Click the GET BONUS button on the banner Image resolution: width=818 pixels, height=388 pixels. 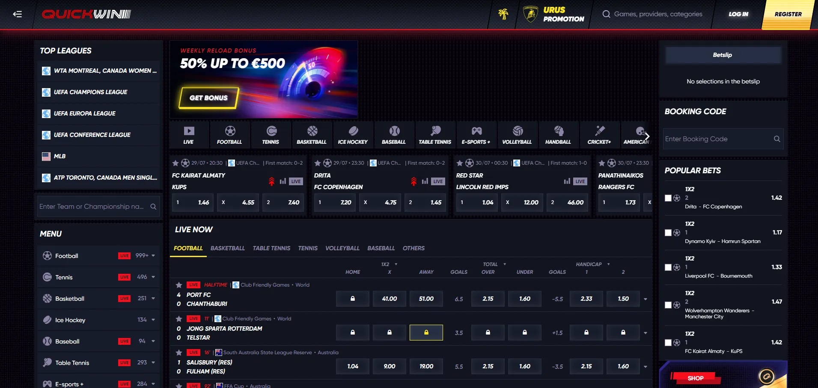[208, 98]
